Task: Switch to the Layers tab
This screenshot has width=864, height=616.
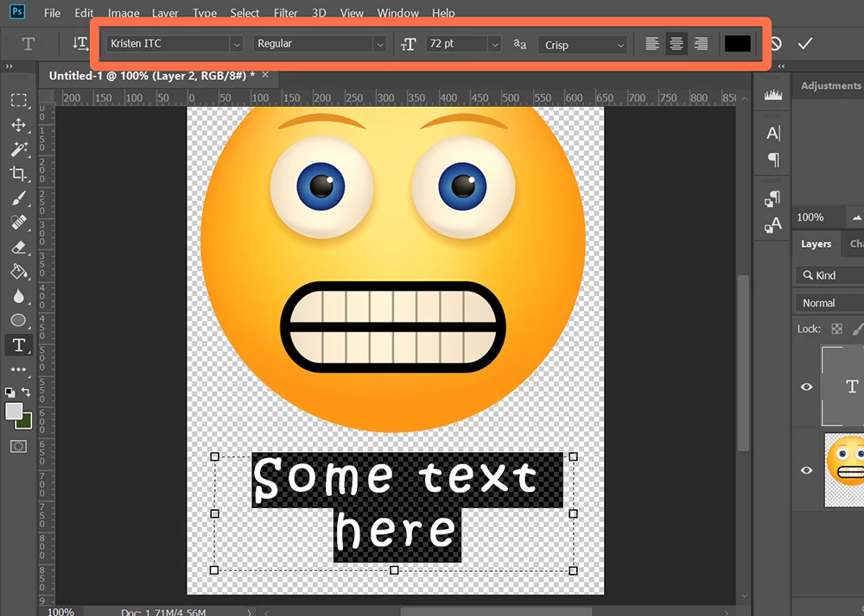Action: [x=816, y=243]
